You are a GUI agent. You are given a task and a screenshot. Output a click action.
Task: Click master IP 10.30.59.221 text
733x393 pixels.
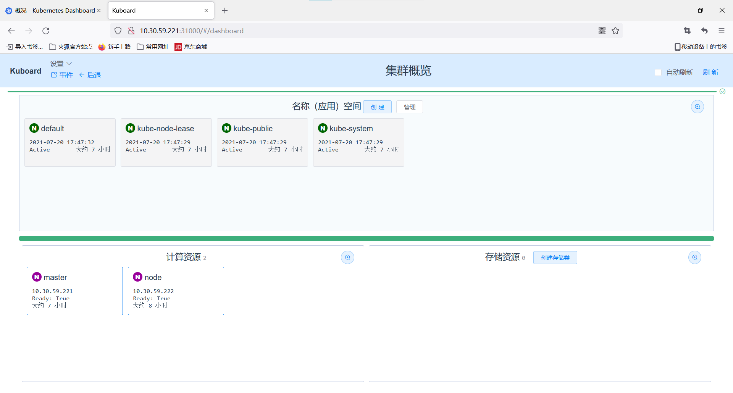point(52,291)
